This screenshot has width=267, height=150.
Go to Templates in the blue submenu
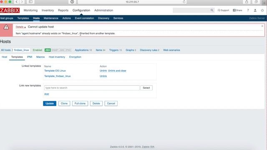click(23, 18)
